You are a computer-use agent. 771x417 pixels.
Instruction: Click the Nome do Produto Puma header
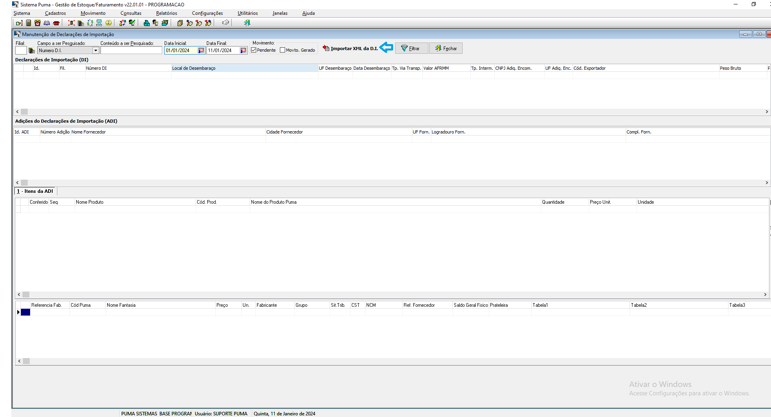[395, 202]
